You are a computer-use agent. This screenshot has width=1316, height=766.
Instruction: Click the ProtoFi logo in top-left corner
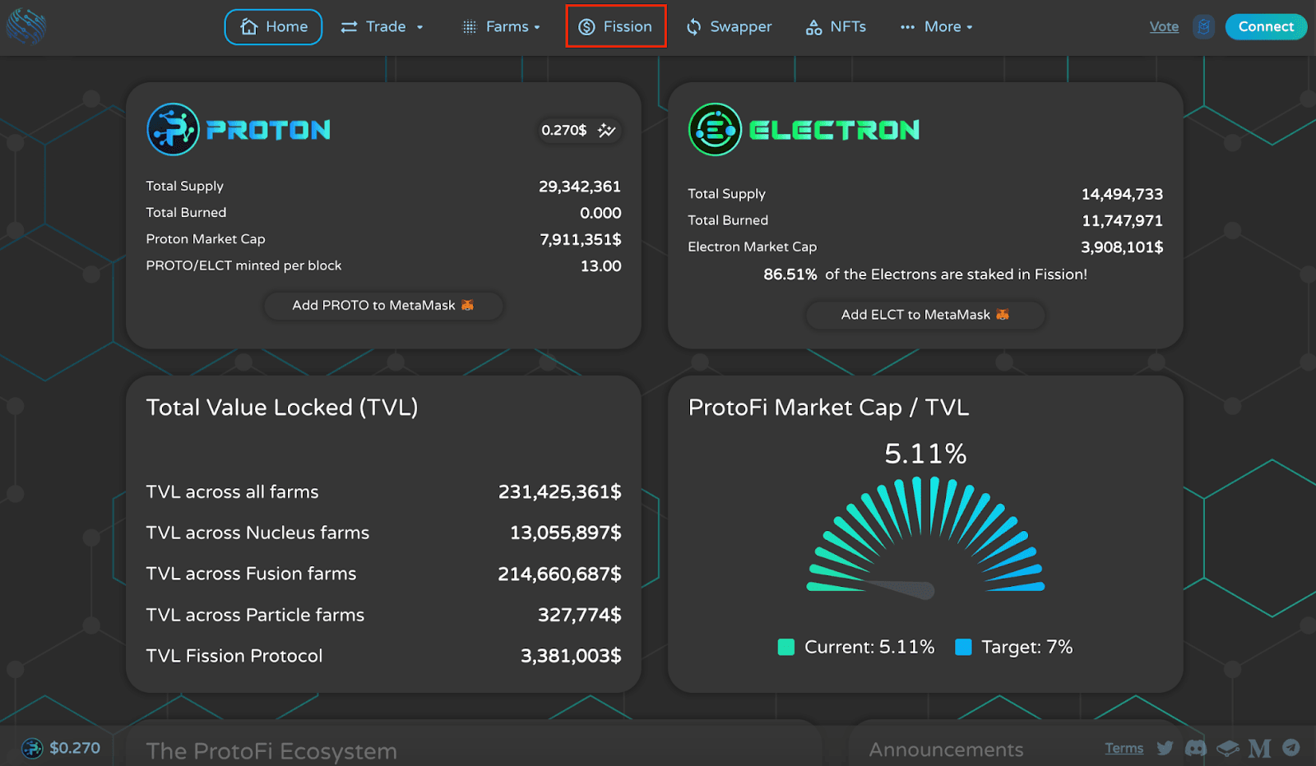(25, 26)
